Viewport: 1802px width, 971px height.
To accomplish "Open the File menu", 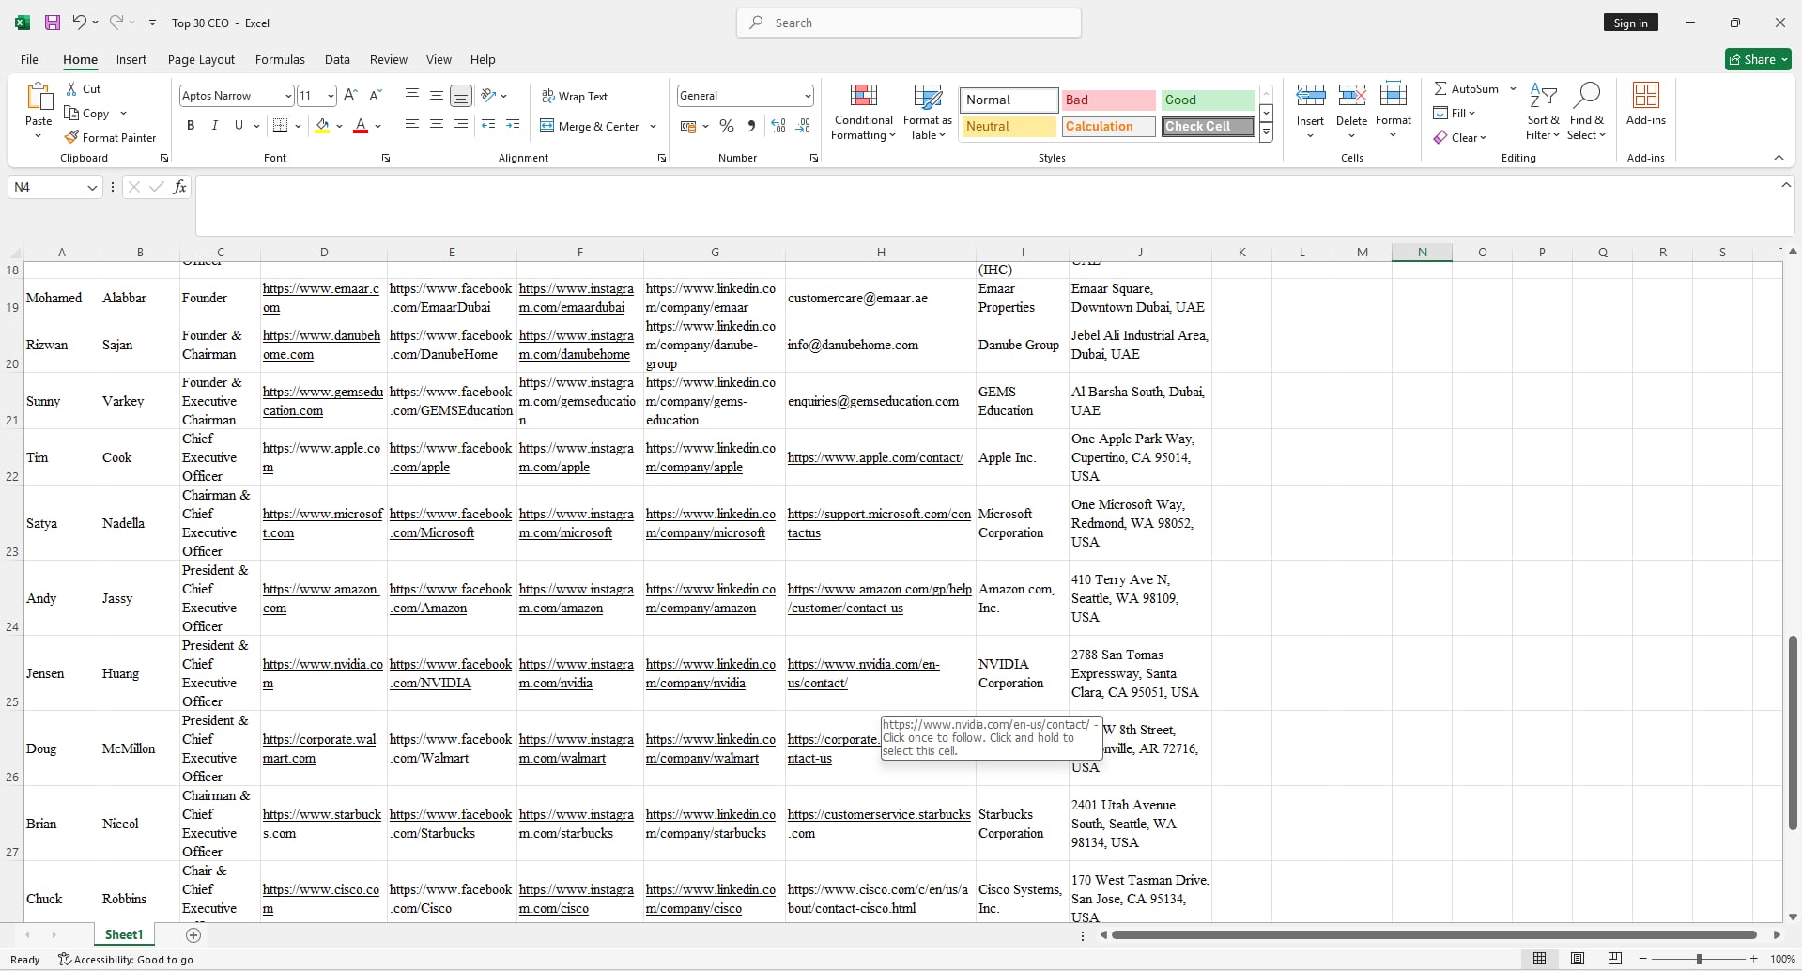I will pyautogui.click(x=29, y=59).
